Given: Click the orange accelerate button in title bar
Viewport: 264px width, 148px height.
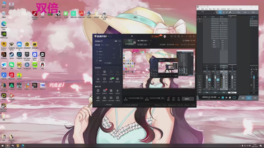Looking at the screenshot, I should click(155, 36).
